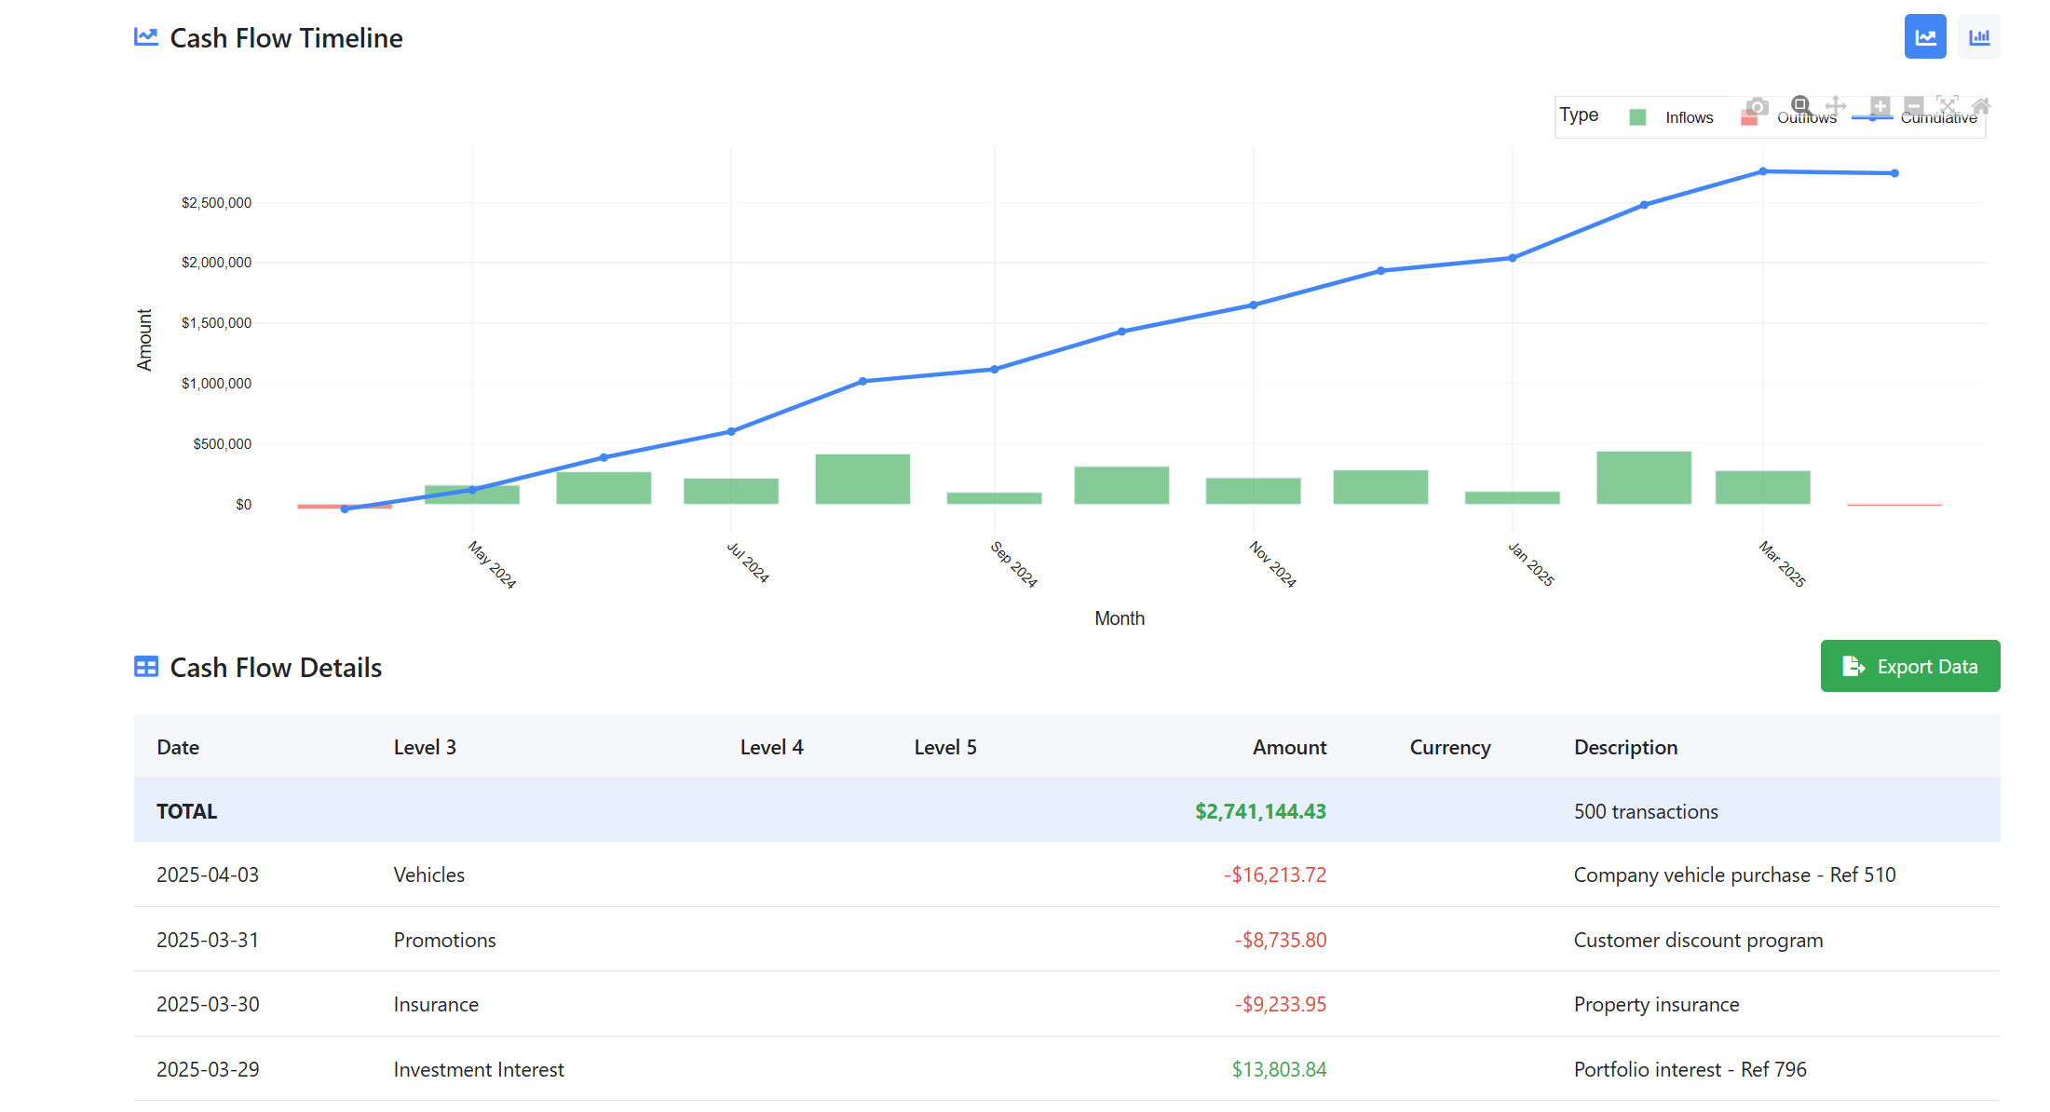Screen dimensions: 2050x1112
Task: Click the Level 3 column header
Action: [x=425, y=747]
